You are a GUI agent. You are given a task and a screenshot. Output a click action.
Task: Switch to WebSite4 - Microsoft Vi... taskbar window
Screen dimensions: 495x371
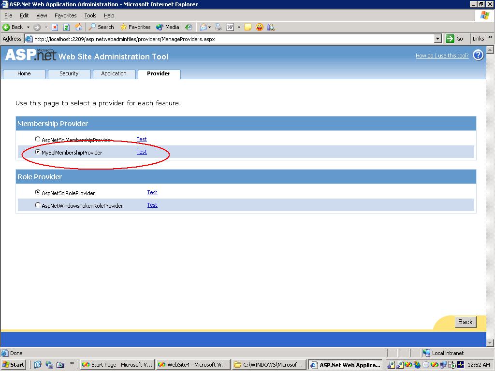point(193,365)
